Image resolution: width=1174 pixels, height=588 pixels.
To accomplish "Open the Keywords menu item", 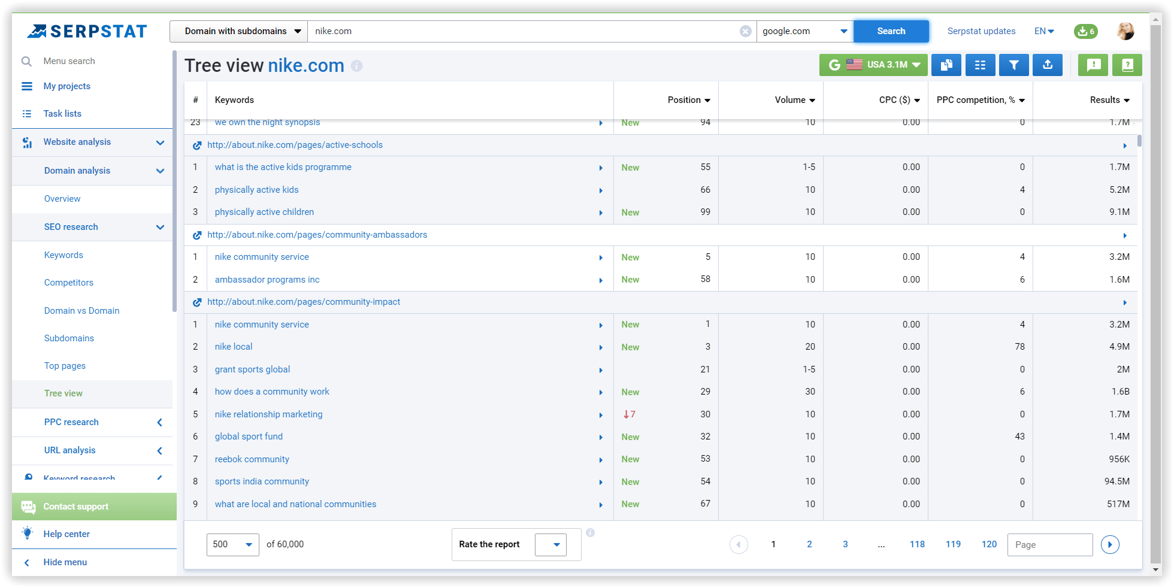I will (x=63, y=255).
